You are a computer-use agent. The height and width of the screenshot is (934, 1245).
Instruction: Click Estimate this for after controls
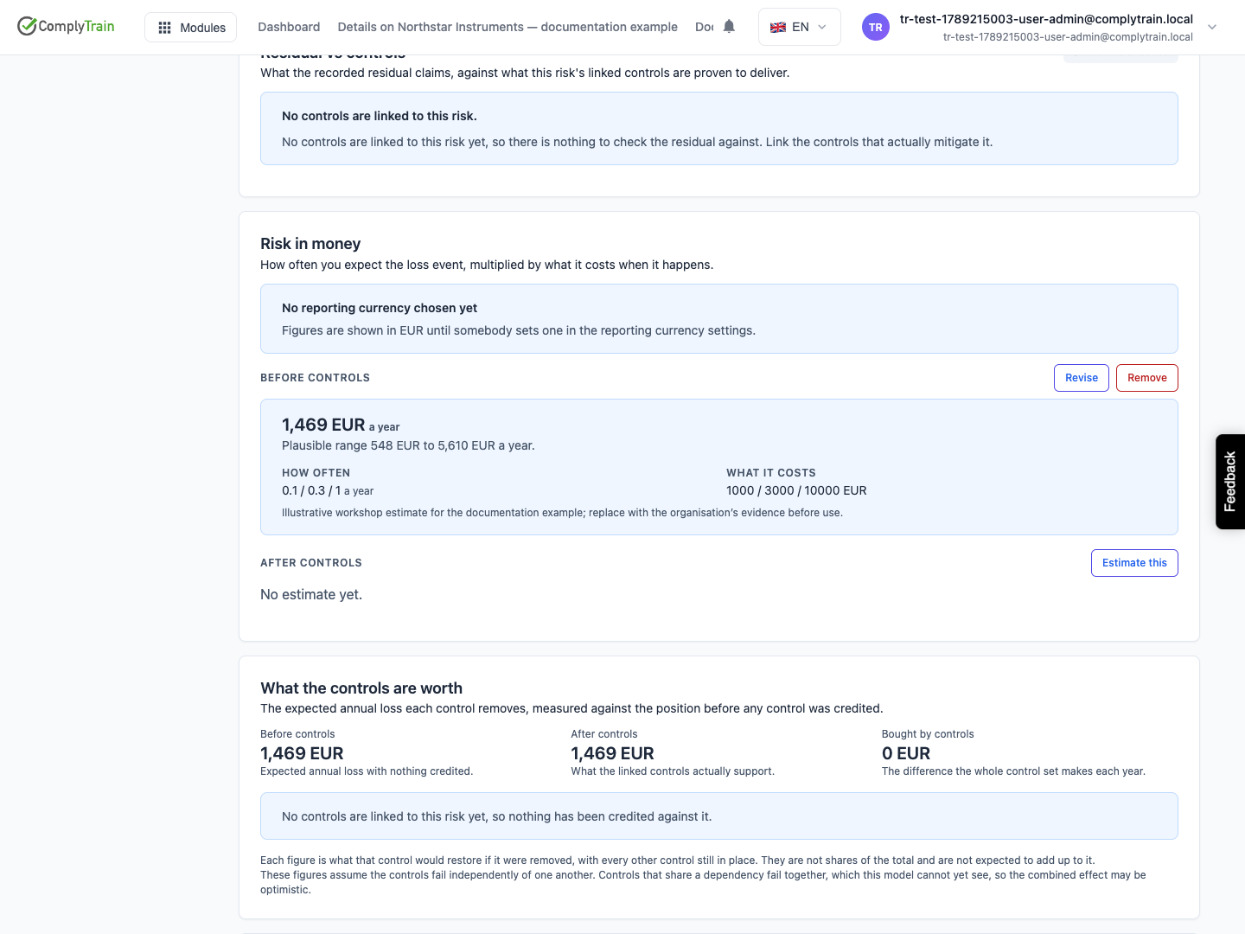(x=1134, y=563)
